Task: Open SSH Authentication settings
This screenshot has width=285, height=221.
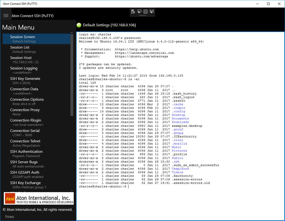Action: [x=36, y=153]
